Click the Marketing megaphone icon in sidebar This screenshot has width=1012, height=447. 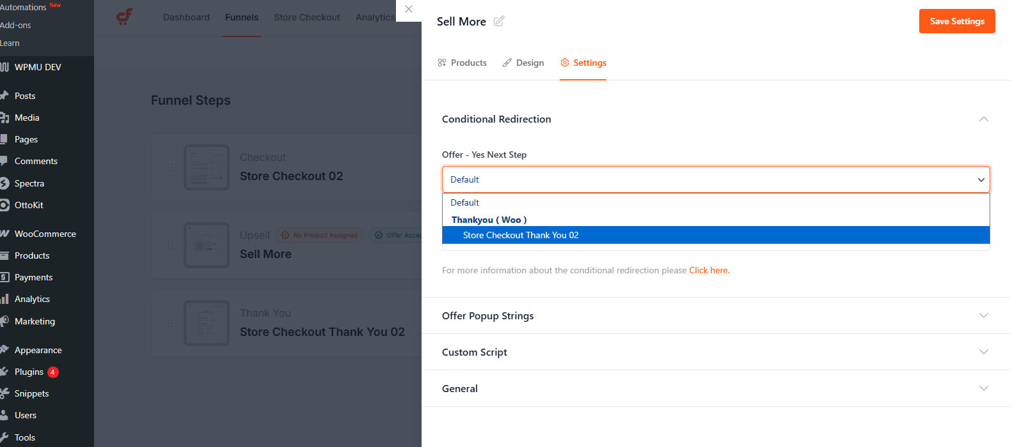click(4, 321)
